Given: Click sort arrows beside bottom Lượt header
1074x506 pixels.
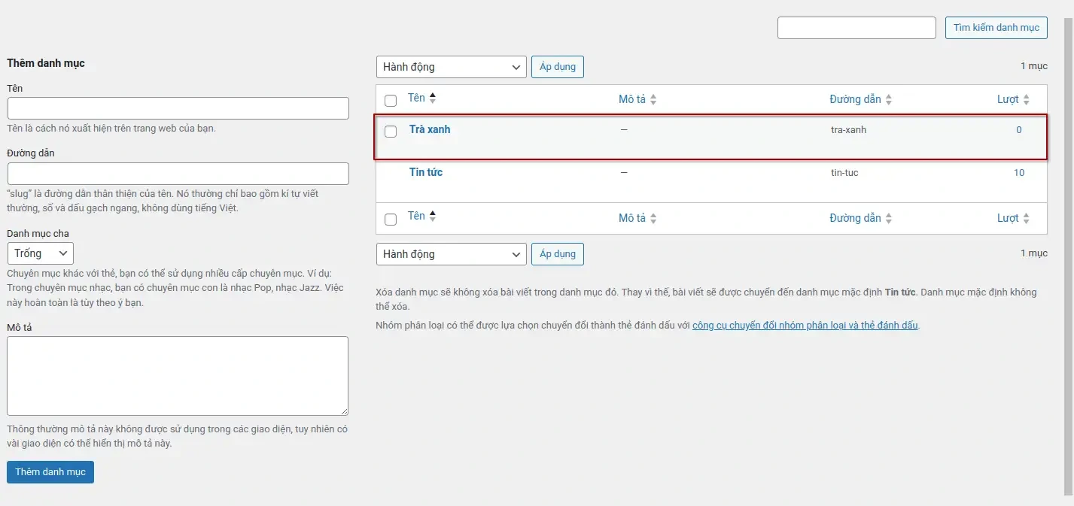Looking at the screenshot, I should point(1026,219).
